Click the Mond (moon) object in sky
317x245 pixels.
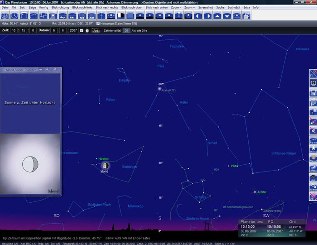(x=105, y=166)
